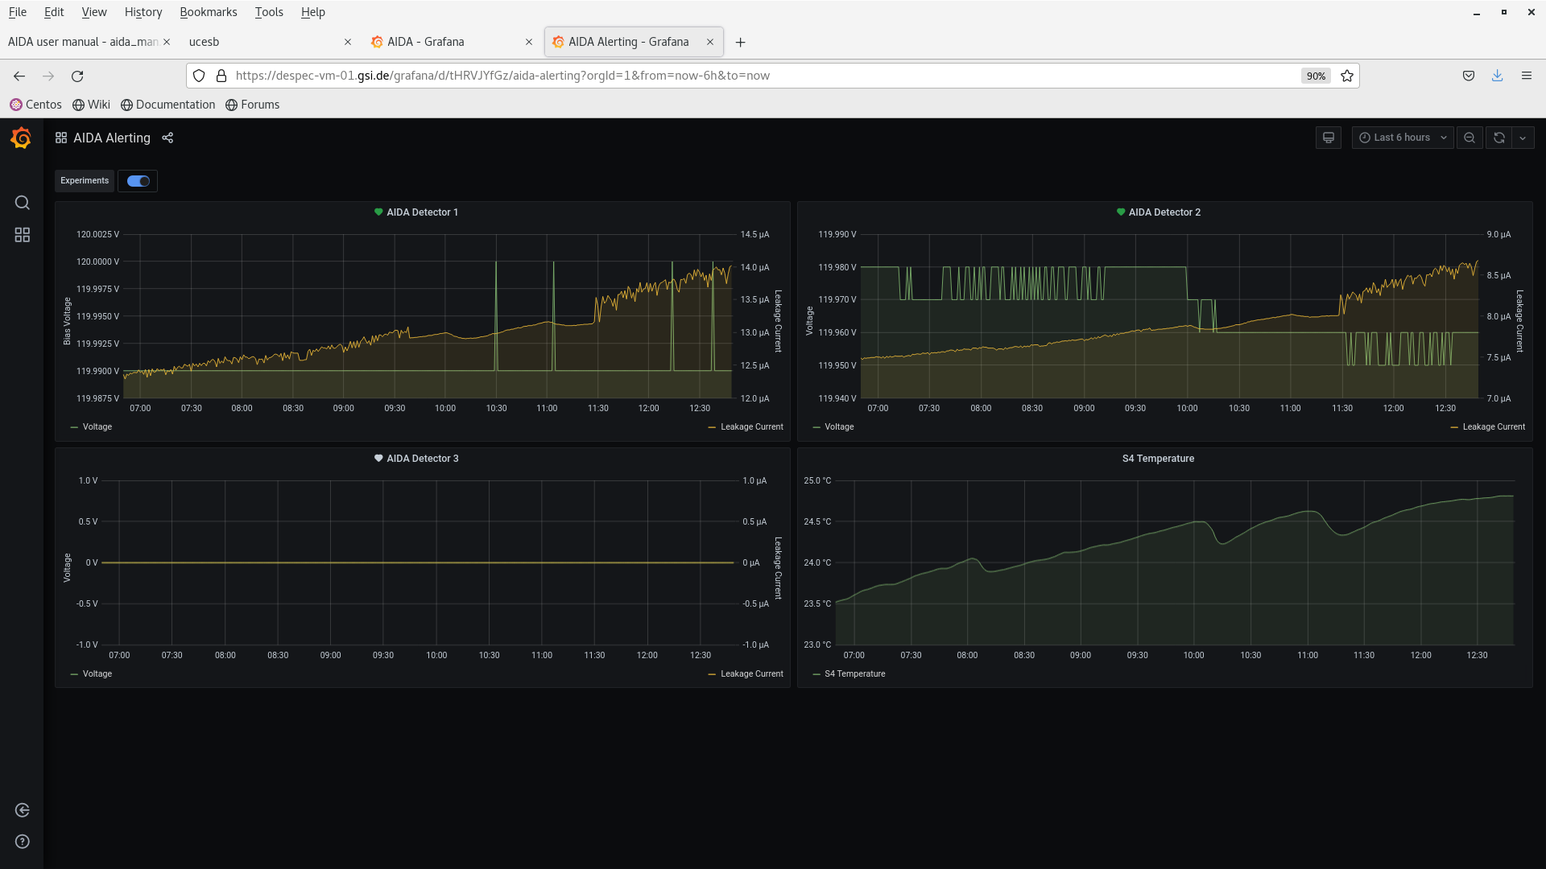Toggle Voltage series in Detector 2 legend
This screenshot has width=1546, height=869.
(839, 427)
